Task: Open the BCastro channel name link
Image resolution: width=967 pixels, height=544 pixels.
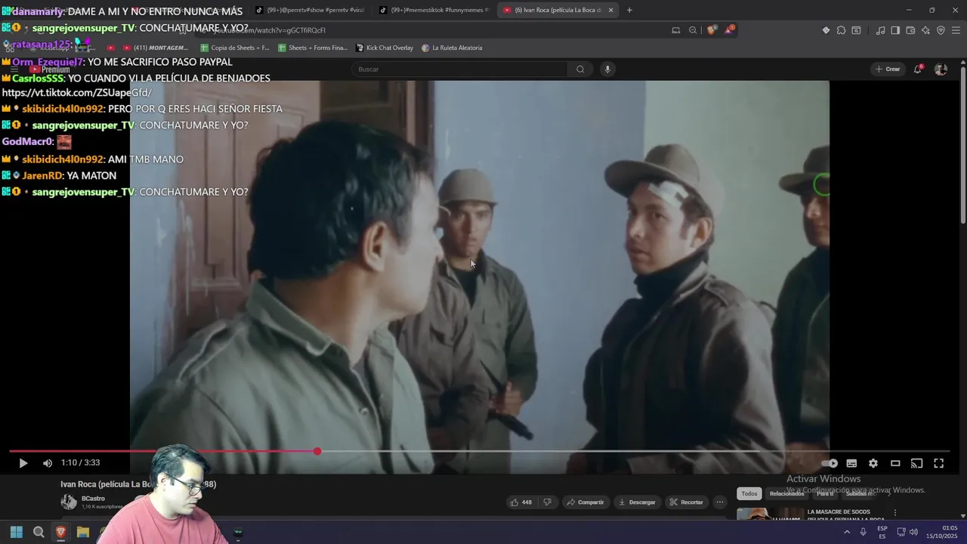Action: click(93, 499)
